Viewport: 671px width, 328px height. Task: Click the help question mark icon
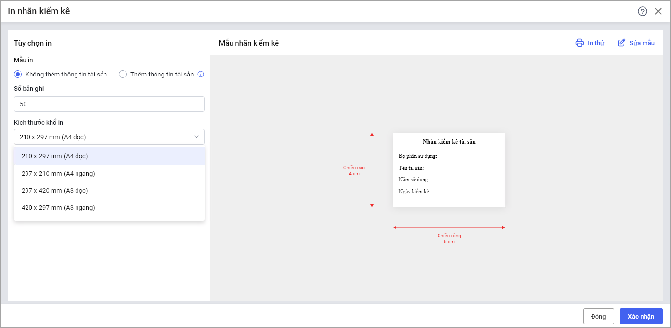tap(643, 11)
